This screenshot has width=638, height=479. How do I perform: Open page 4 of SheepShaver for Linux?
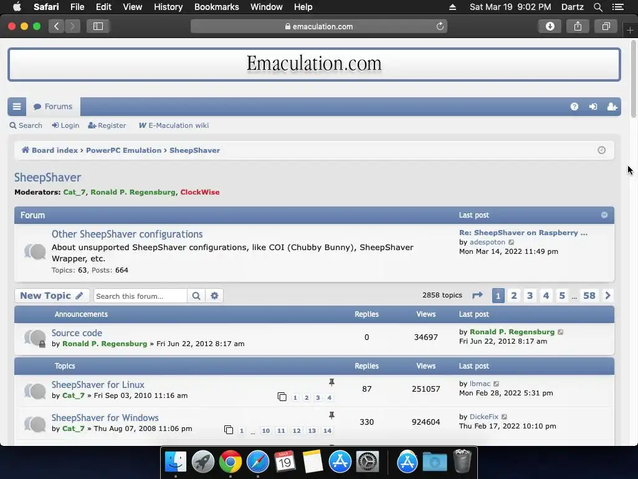tap(330, 397)
